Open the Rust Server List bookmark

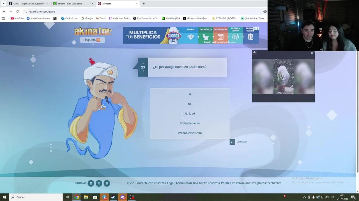pos(146,18)
